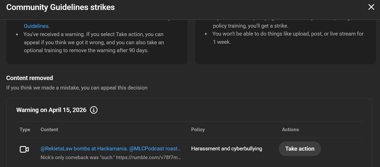Click the bullet 'You've received a warning'
Screen dimensions: 380x167
pyautogui.click(x=94, y=42)
